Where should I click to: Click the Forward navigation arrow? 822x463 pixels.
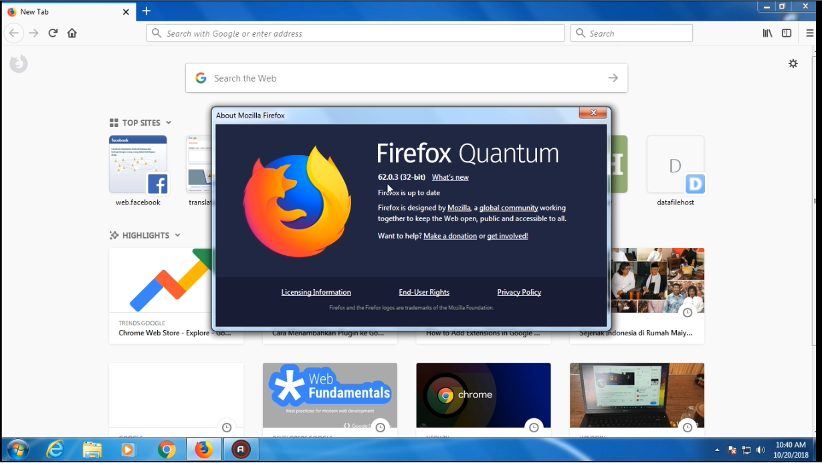click(x=33, y=33)
